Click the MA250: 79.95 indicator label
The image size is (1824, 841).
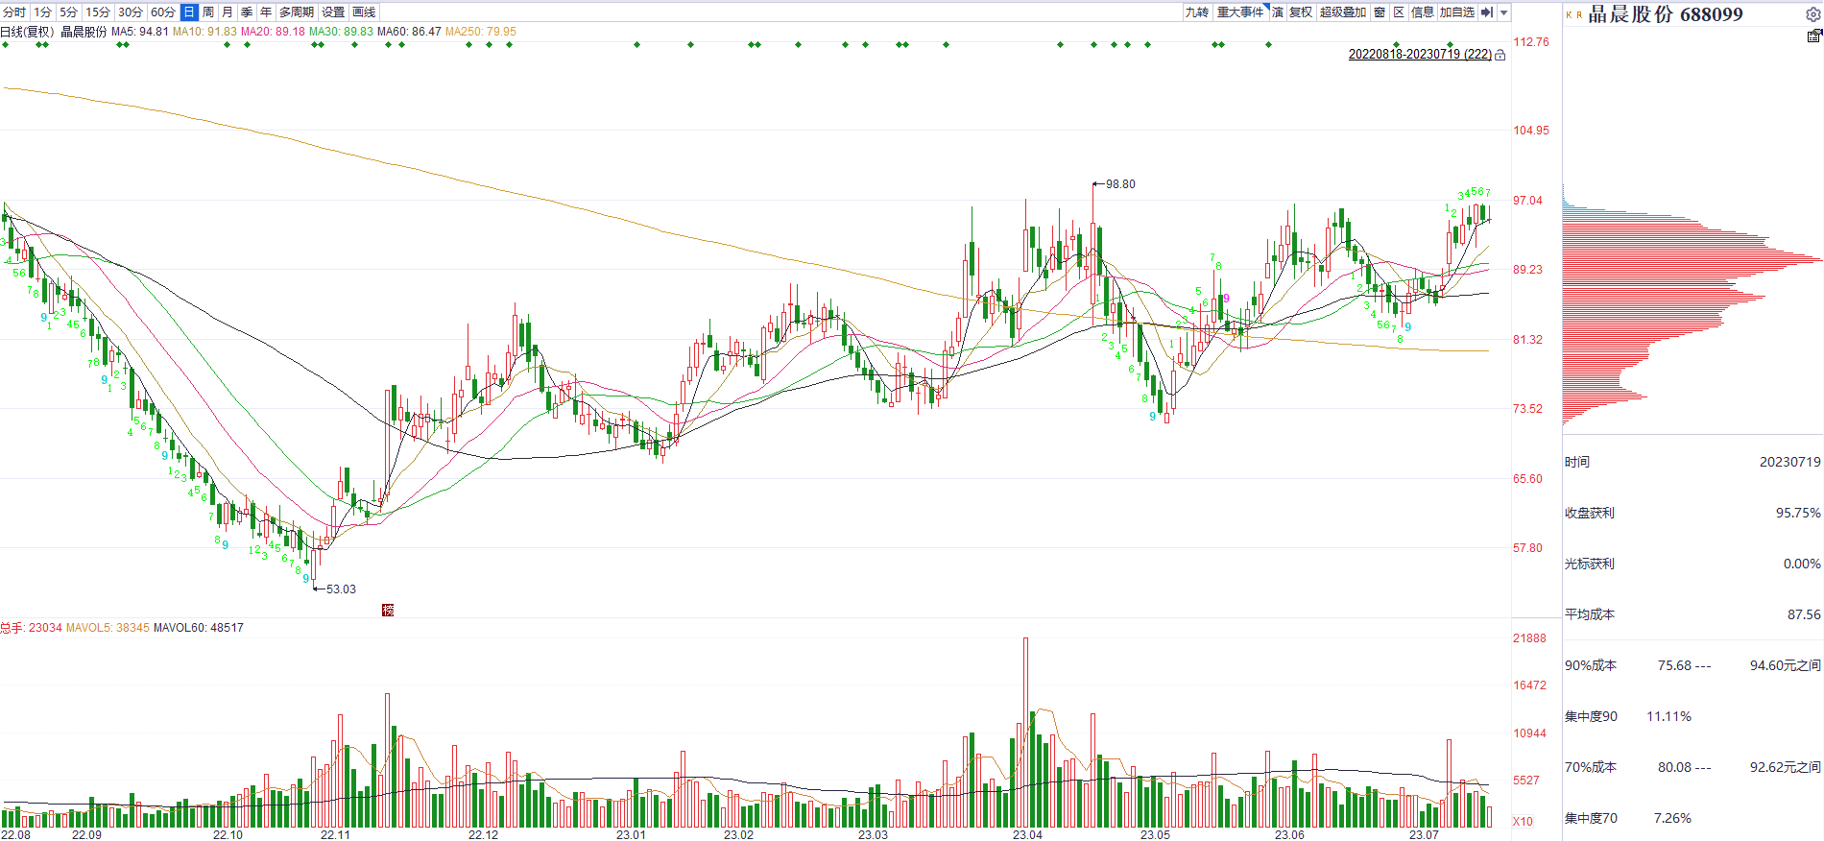(481, 32)
